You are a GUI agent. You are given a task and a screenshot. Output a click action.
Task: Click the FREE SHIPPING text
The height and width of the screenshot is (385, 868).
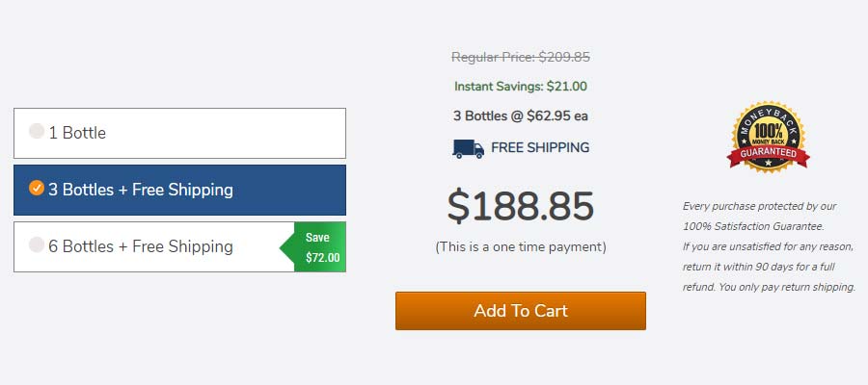pyautogui.click(x=540, y=147)
